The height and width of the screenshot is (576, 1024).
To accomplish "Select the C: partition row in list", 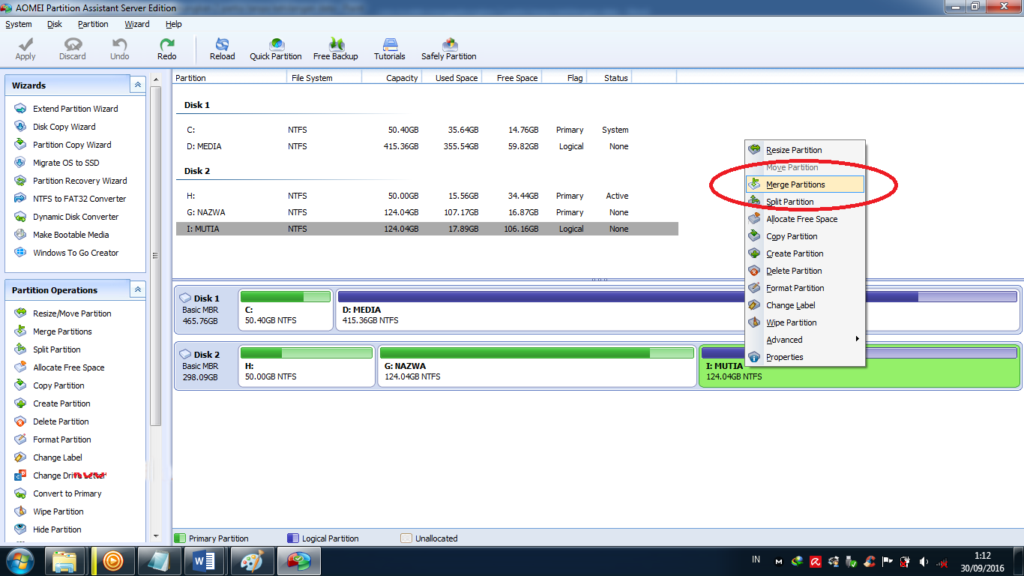I will pyautogui.click(x=427, y=130).
